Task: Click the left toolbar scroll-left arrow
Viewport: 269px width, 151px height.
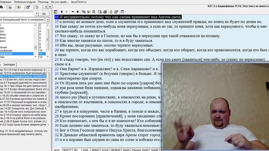Action: coord(46,7)
